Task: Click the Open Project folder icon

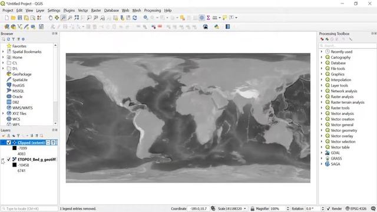Action: (x=13, y=18)
